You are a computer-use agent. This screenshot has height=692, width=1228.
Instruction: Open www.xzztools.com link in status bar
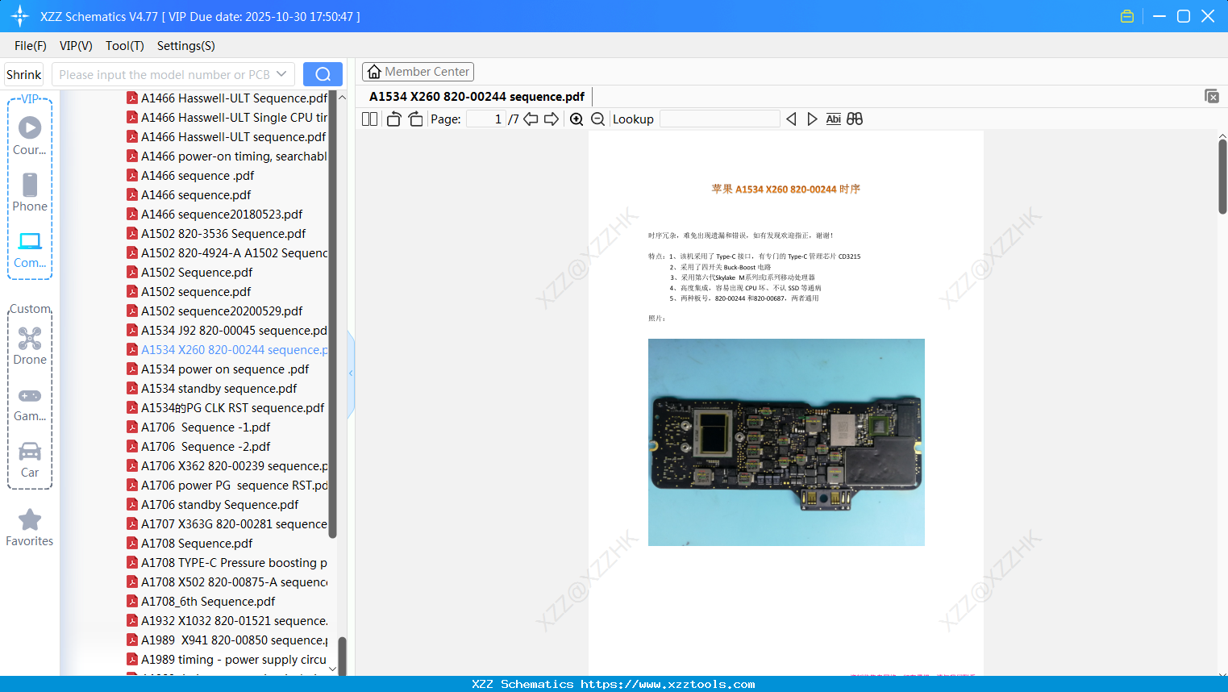click(x=668, y=684)
